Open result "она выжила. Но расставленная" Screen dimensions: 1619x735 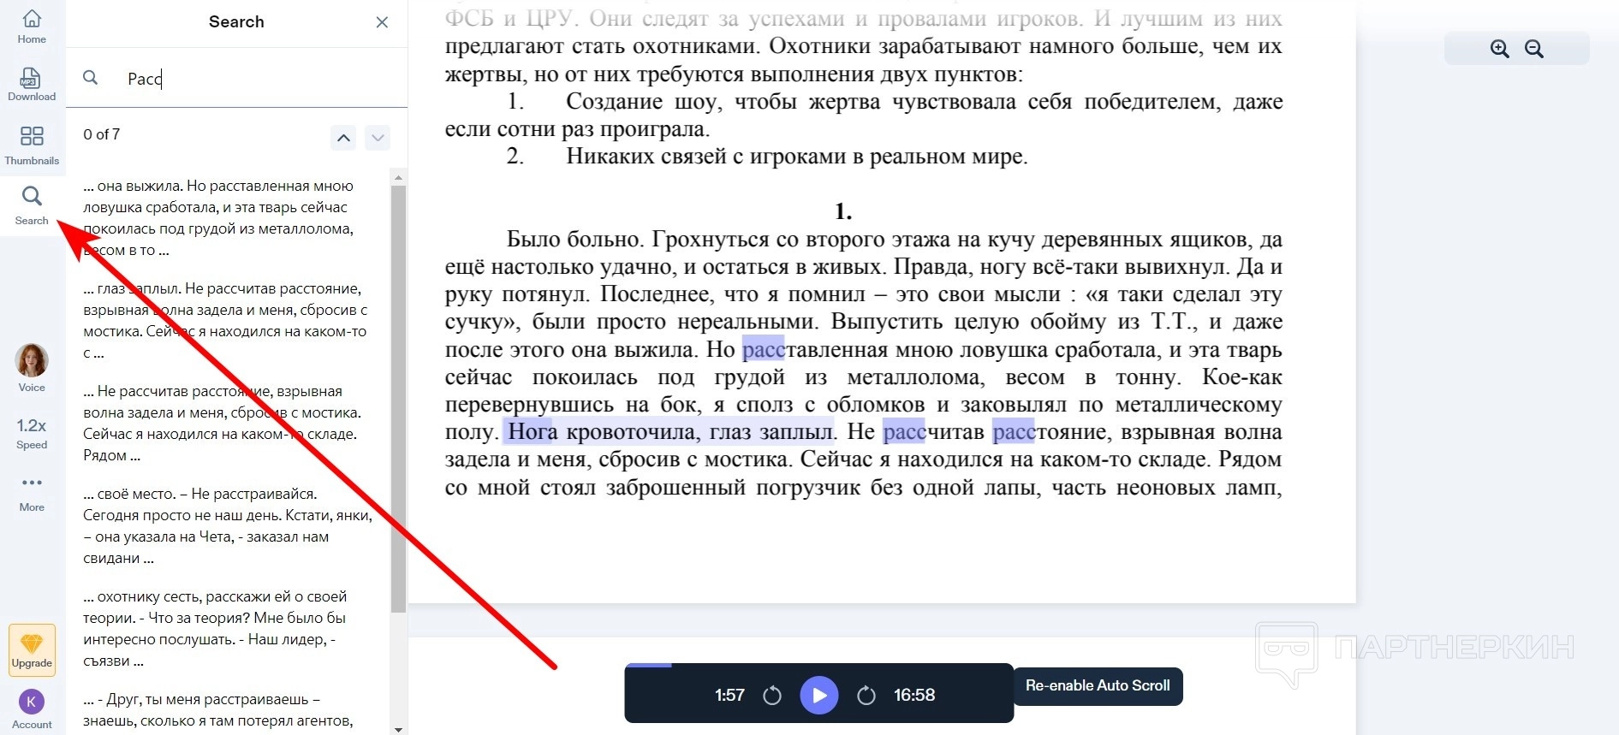point(227,218)
